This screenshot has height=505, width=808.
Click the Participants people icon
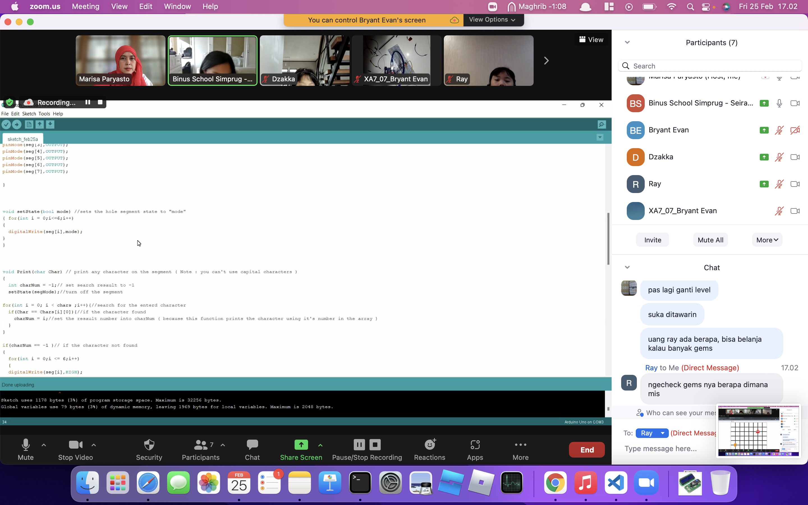200,446
